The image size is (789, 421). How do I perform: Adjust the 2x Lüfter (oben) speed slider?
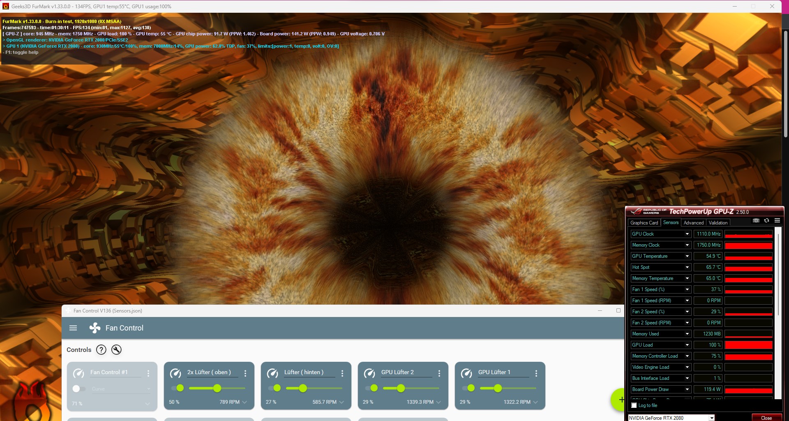[218, 388]
